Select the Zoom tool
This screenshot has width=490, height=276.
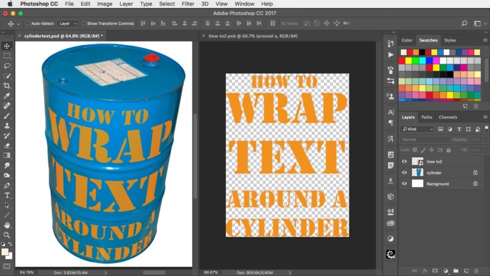coord(7,234)
